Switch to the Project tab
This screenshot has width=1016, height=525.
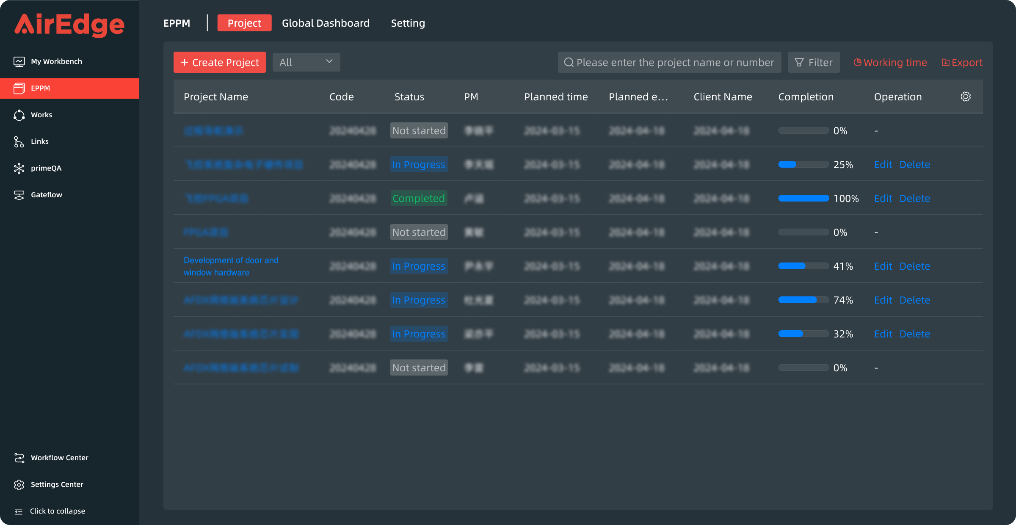click(244, 23)
